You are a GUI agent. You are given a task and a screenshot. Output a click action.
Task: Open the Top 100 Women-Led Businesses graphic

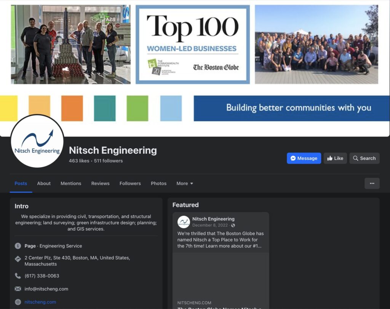tap(192, 44)
